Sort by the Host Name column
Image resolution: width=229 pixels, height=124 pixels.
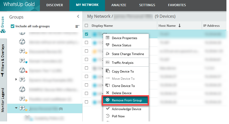pos(167,26)
